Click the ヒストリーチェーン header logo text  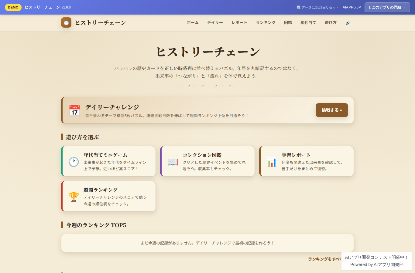(100, 23)
